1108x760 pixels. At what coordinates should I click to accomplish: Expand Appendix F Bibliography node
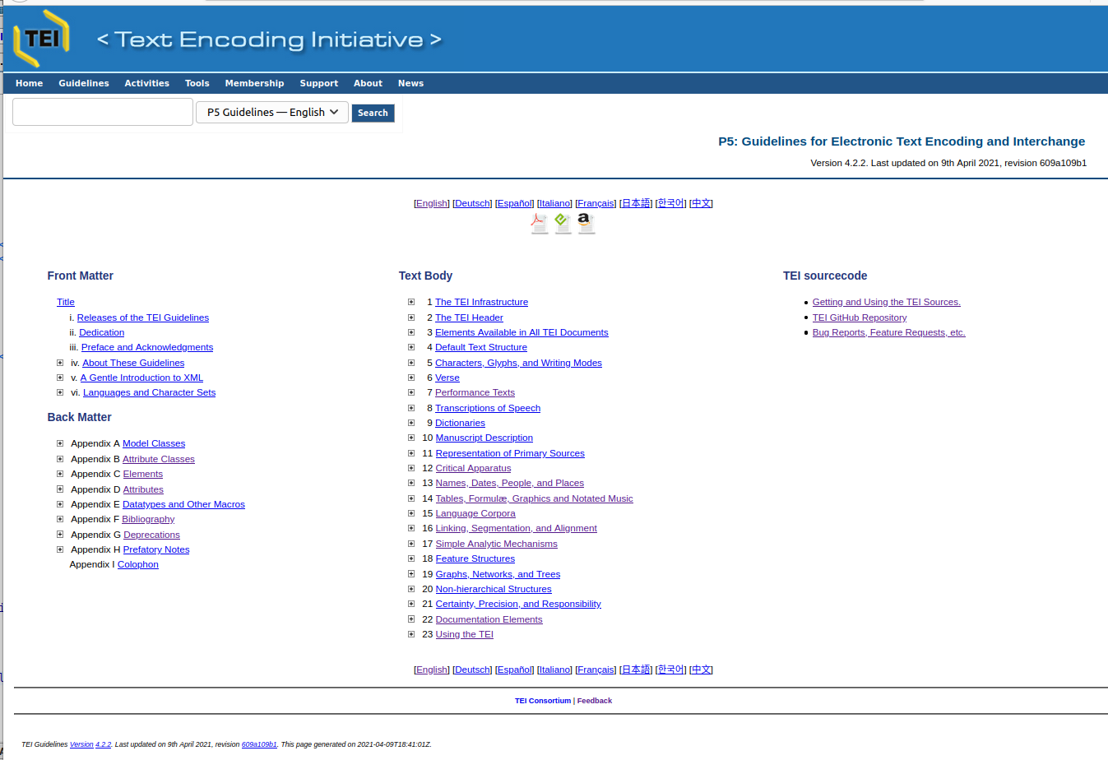60,519
